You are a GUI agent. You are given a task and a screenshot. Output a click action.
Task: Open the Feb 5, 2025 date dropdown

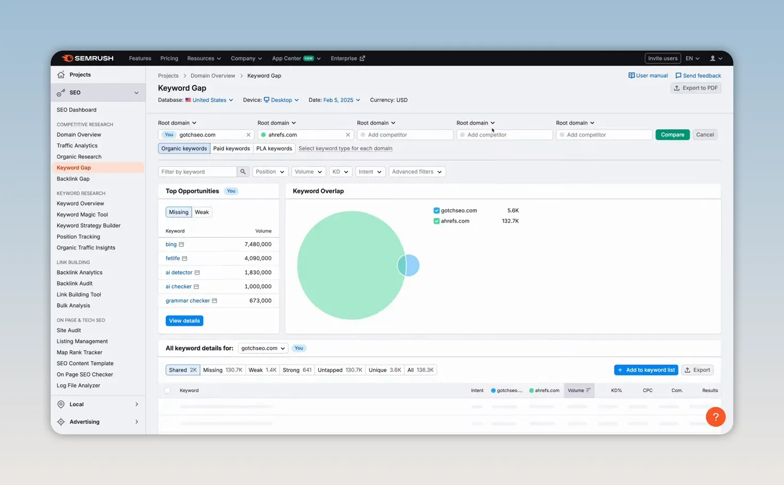pyautogui.click(x=342, y=100)
